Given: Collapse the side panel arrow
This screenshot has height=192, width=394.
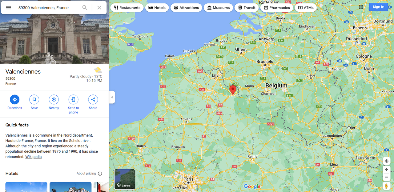Looking at the screenshot, I should [x=112, y=97].
